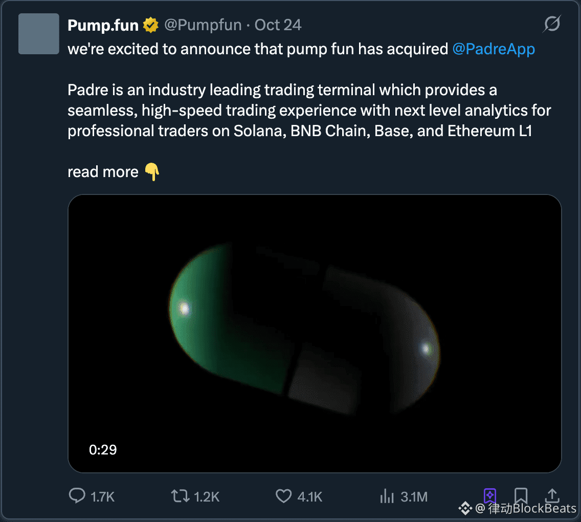The width and height of the screenshot is (581, 522).
Task: Like the tweet with the heart icon
Action: (x=283, y=495)
